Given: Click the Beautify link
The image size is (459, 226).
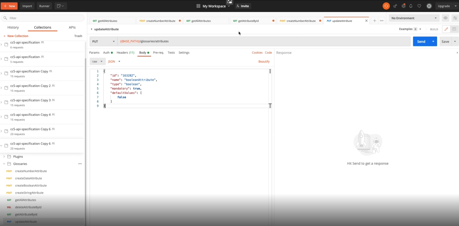Looking at the screenshot, I should click(x=264, y=62).
